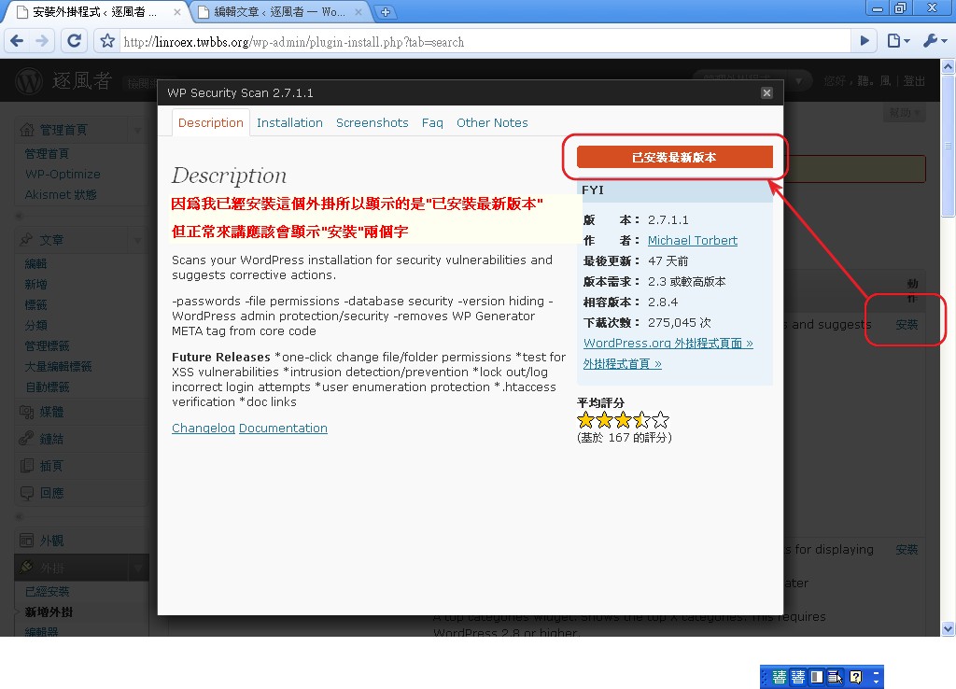
Task: Reload the page with the refresh icon
Action: pyautogui.click(x=74, y=41)
